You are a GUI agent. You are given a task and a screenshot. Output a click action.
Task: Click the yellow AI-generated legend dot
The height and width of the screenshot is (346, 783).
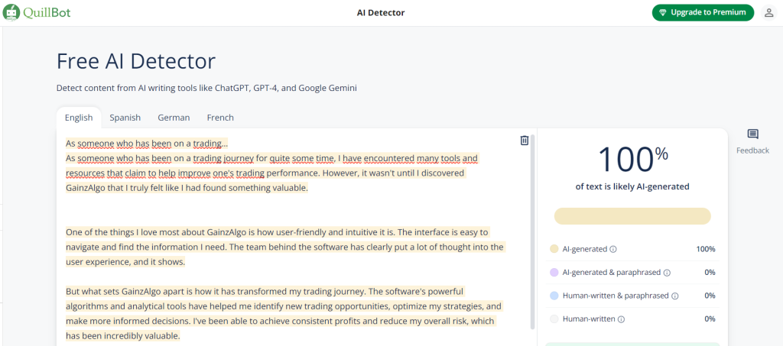pos(554,249)
